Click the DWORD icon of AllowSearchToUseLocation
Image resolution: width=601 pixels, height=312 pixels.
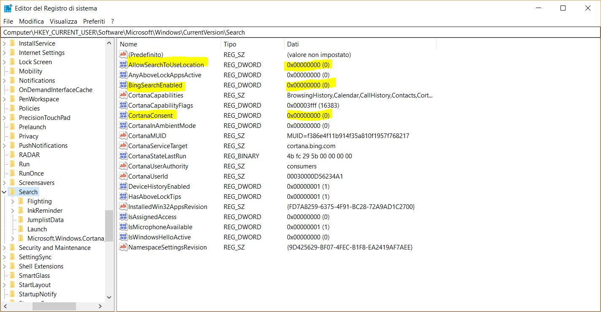[123, 65]
